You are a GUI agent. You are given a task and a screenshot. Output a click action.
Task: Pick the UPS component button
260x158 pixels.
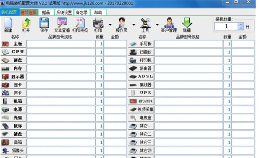tap(141, 93)
